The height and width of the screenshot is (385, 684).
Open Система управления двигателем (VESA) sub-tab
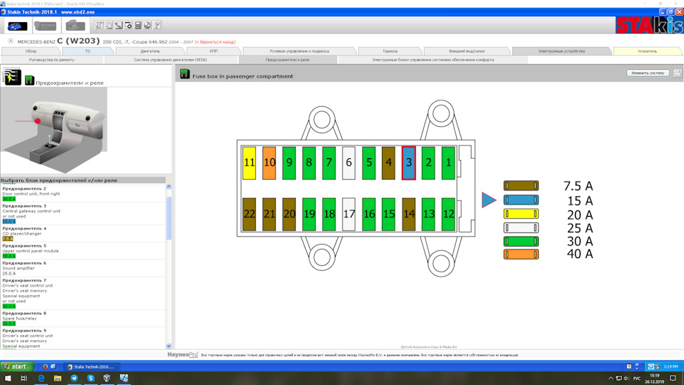coord(170,60)
